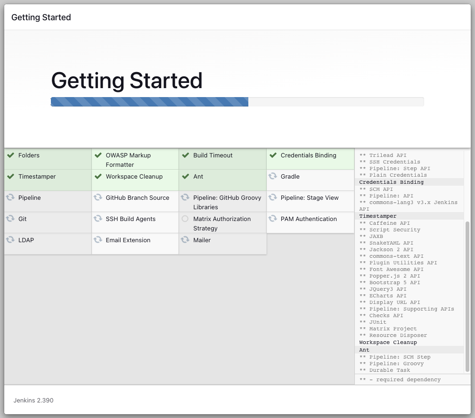This screenshot has height=418, width=475.
Task: Click the Pipeline: Stage View label
Action: (310, 198)
